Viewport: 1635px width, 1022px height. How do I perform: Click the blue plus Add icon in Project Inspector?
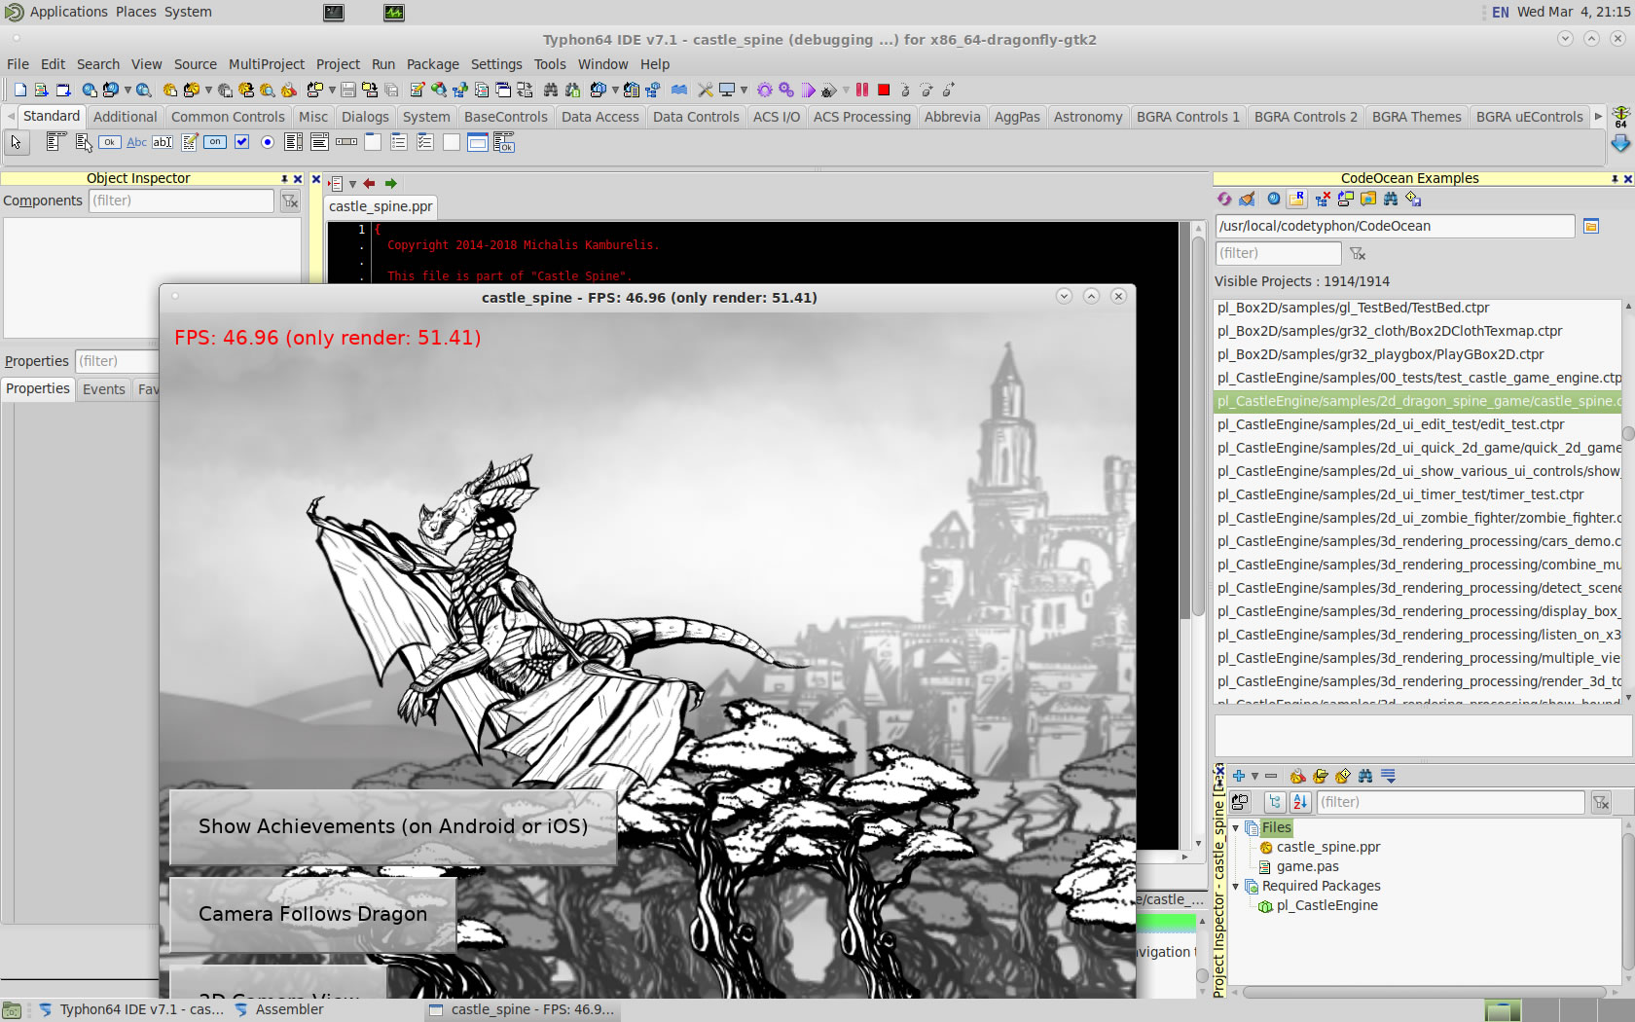[x=1239, y=776]
